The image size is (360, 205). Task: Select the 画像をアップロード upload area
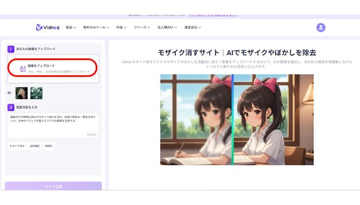pos(53,69)
